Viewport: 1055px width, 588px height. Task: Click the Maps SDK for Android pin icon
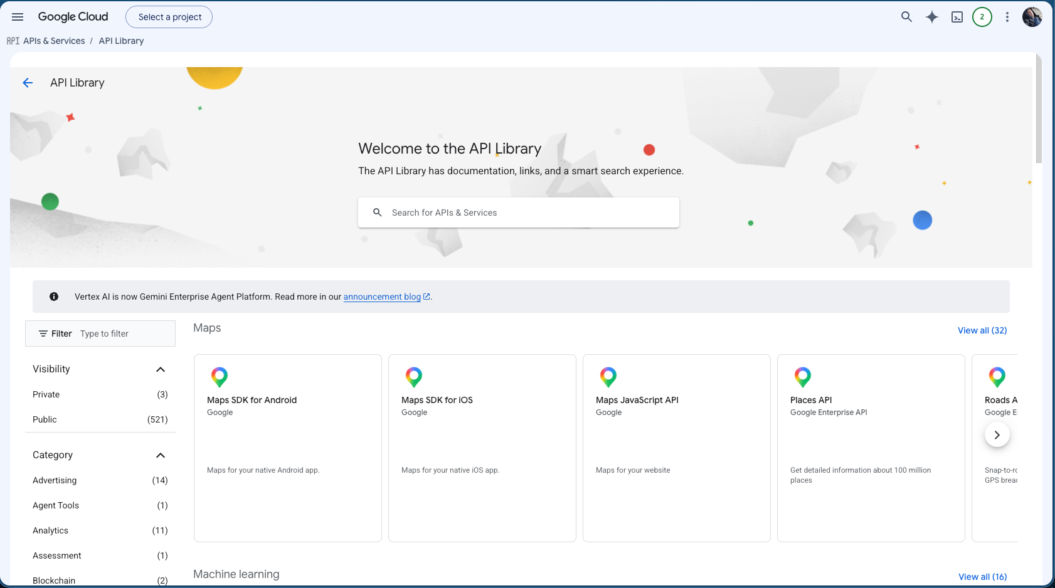(x=220, y=377)
